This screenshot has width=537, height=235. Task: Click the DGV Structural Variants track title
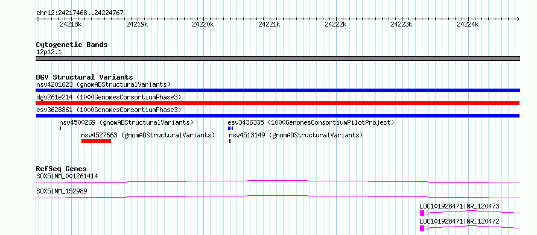pyautogui.click(x=84, y=77)
